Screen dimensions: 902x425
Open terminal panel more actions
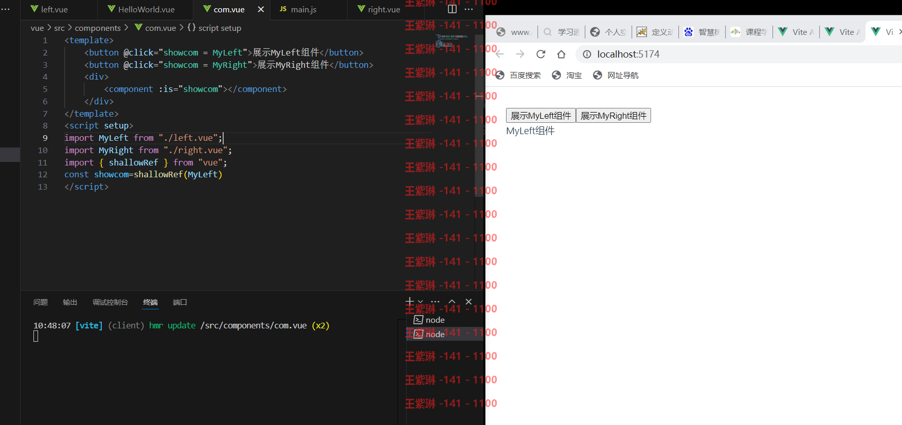(435, 302)
